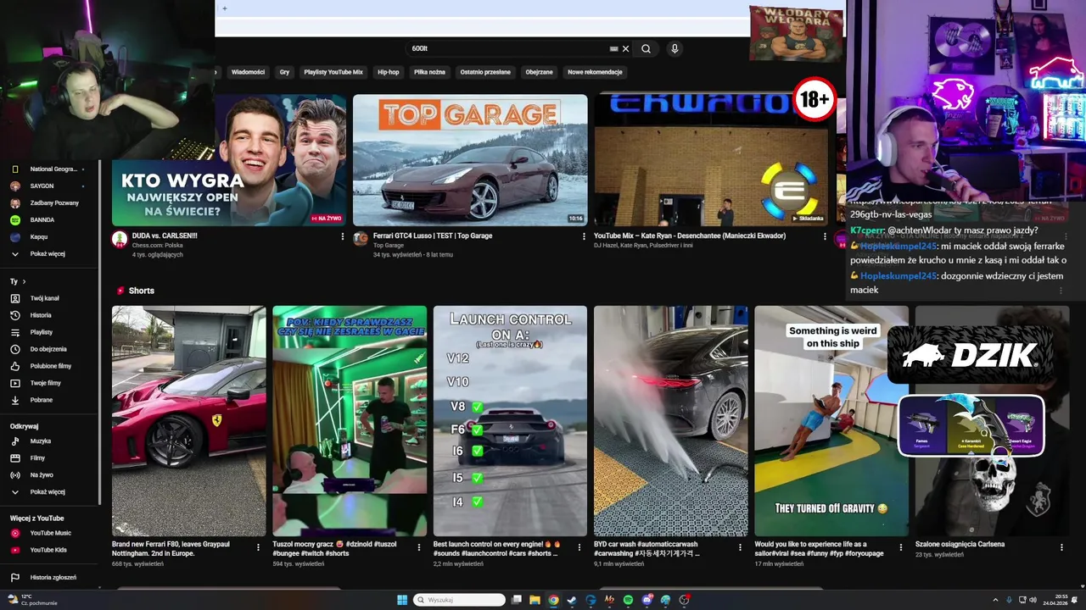The image size is (1086, 610).
Task: Open BANNDA subscription channel
Action: click(42, 219)
